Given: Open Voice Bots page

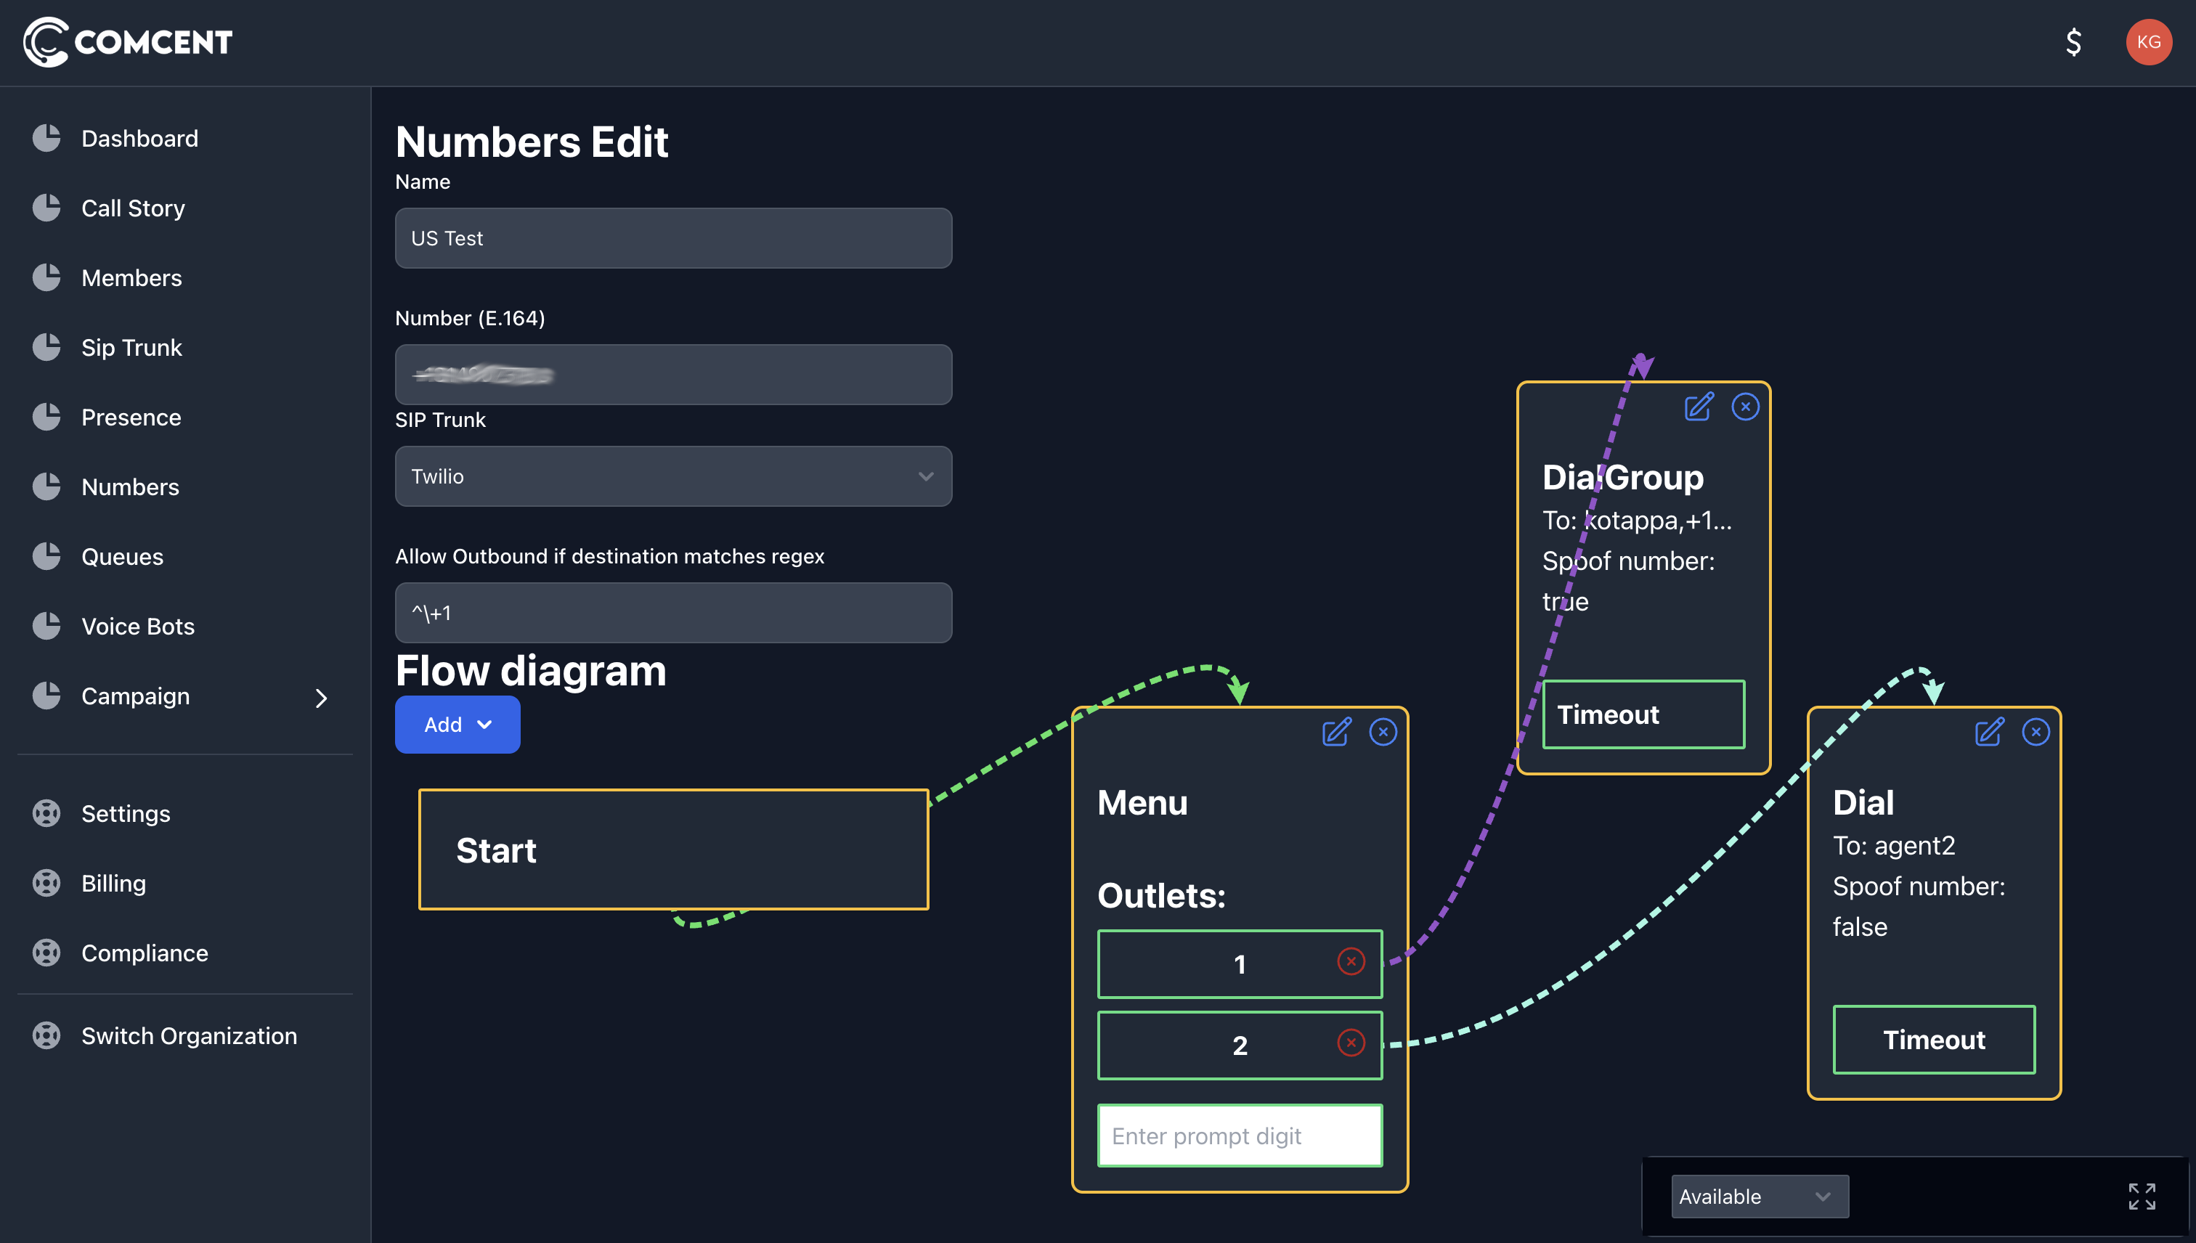Looking at the screenshot, I should coord(137,627).
